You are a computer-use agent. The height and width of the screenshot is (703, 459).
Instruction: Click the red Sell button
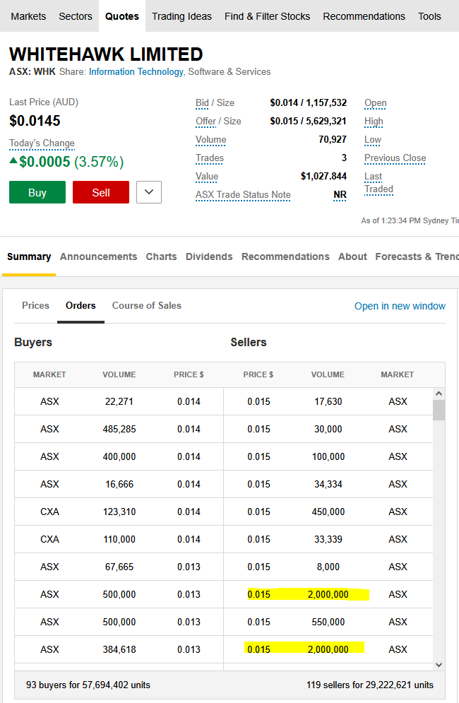pos(101,192)
